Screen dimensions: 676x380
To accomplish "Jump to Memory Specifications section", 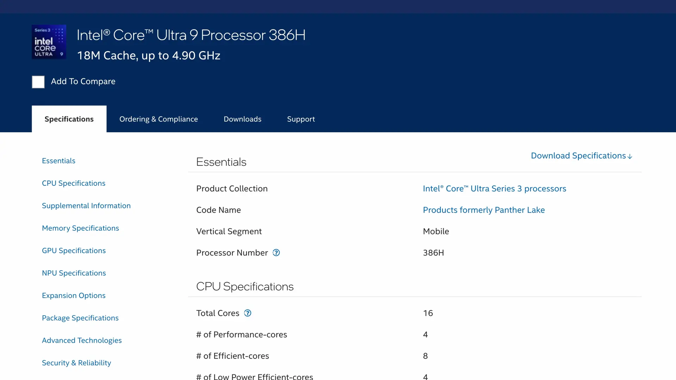I will click(x=80, y=228).
